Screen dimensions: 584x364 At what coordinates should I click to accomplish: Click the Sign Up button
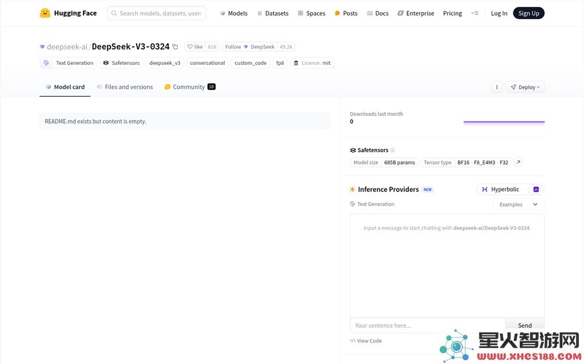coord(529,13)
